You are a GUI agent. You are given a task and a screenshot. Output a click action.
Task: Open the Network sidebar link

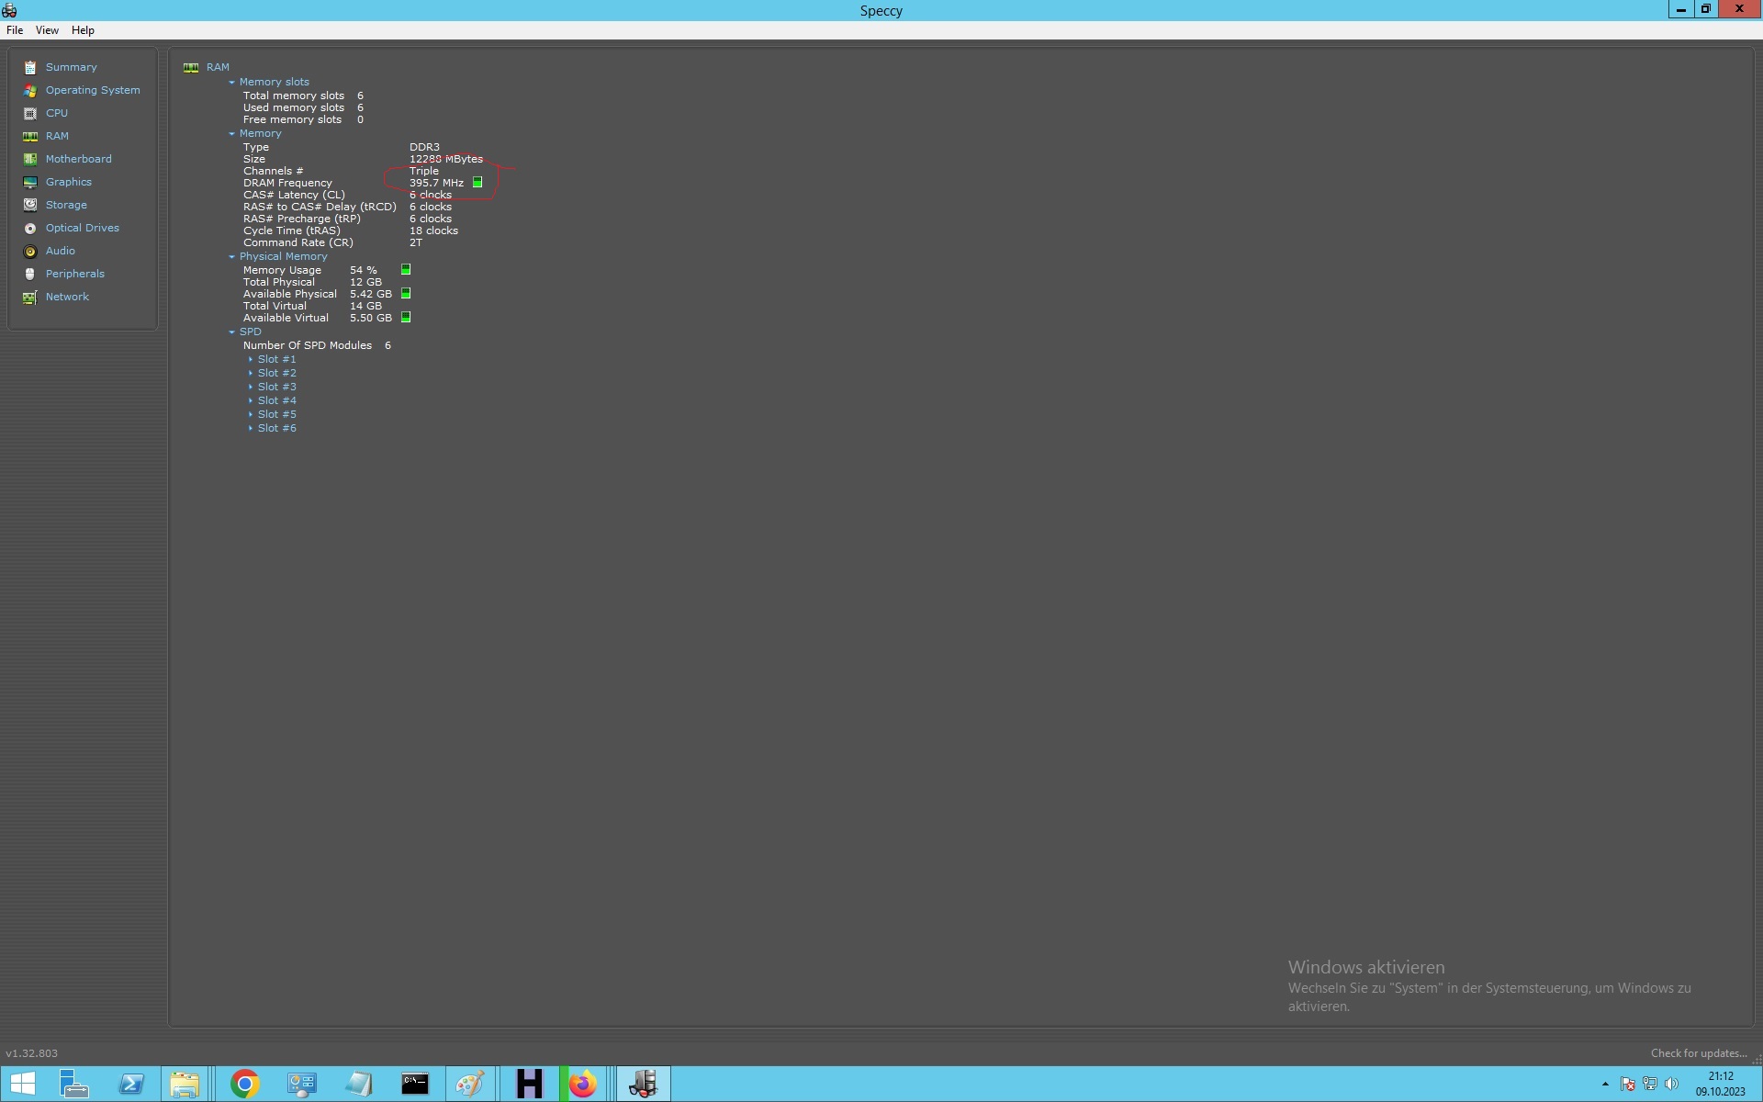[67, 297]
